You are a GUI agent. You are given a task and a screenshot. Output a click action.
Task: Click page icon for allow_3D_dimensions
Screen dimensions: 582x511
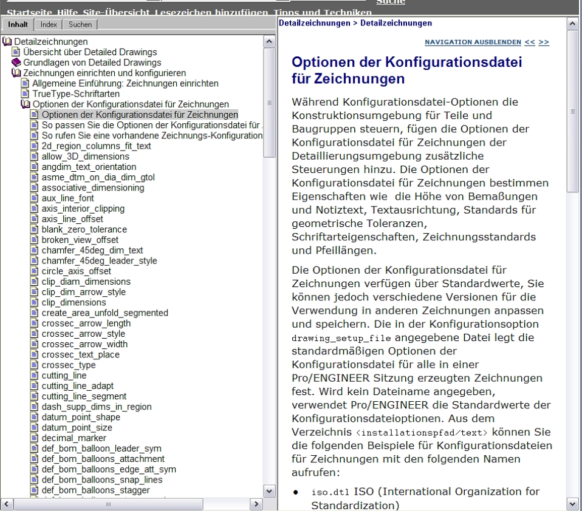34,156
